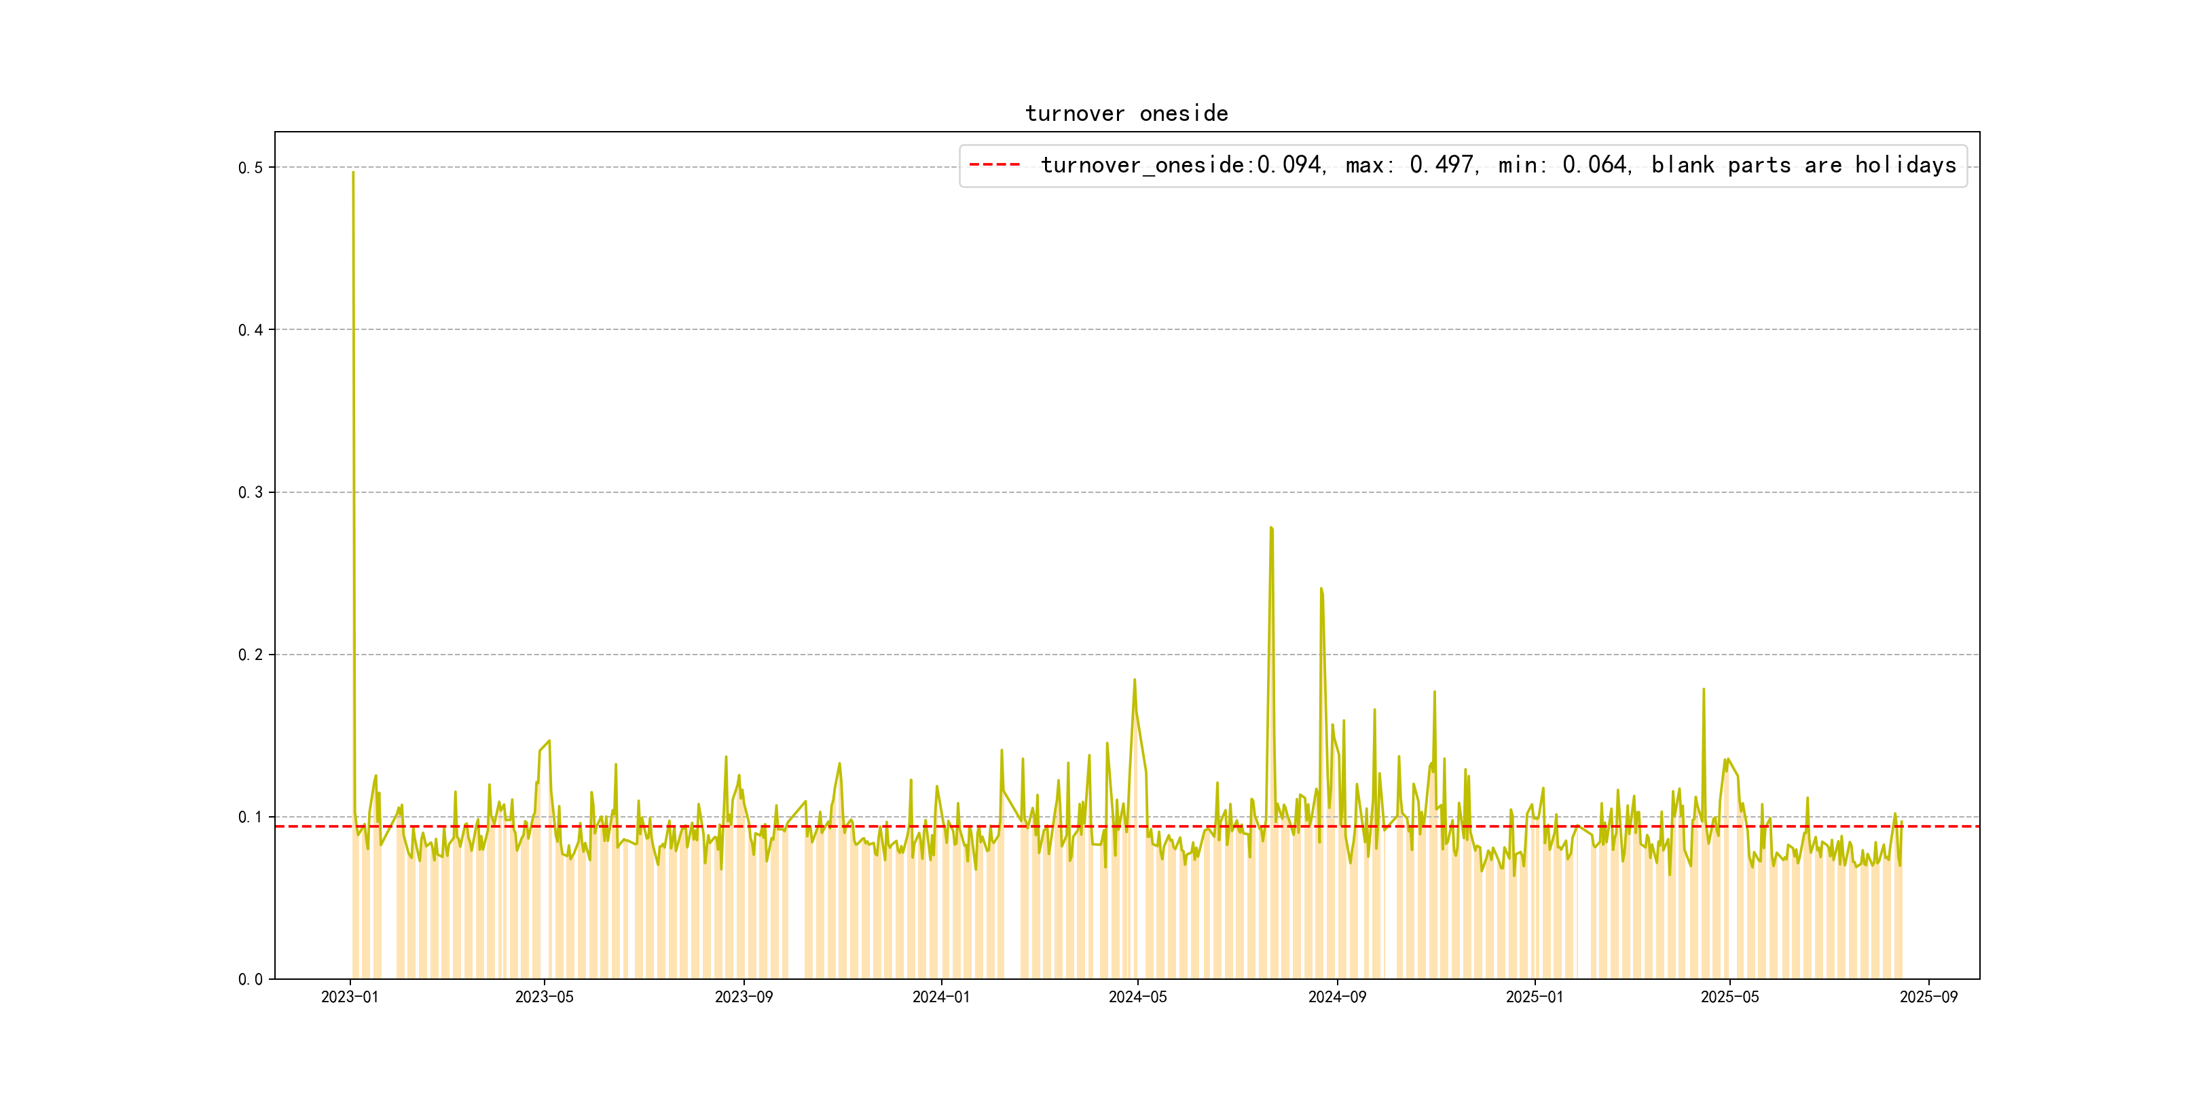Click the red dashed legend line sample

pyautogui.click(x=994, y=165)
